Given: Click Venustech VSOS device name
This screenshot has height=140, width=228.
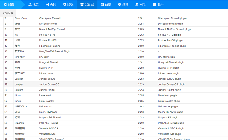Looking at the screenshot, I should point(48,129).
